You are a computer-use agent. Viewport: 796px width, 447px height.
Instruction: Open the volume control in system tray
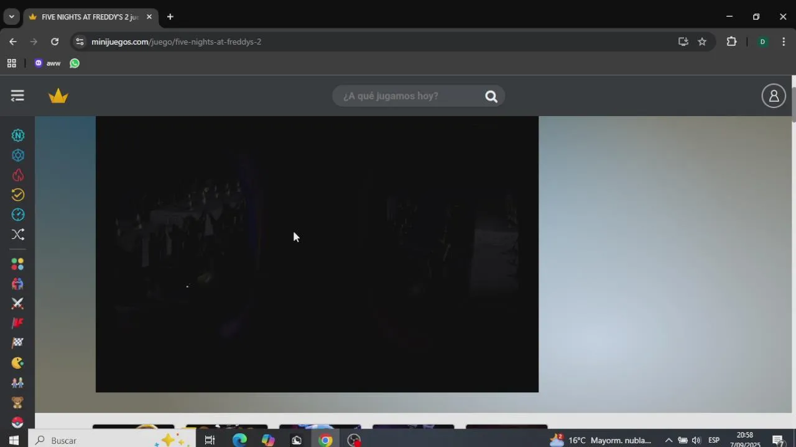pos(696,440)
